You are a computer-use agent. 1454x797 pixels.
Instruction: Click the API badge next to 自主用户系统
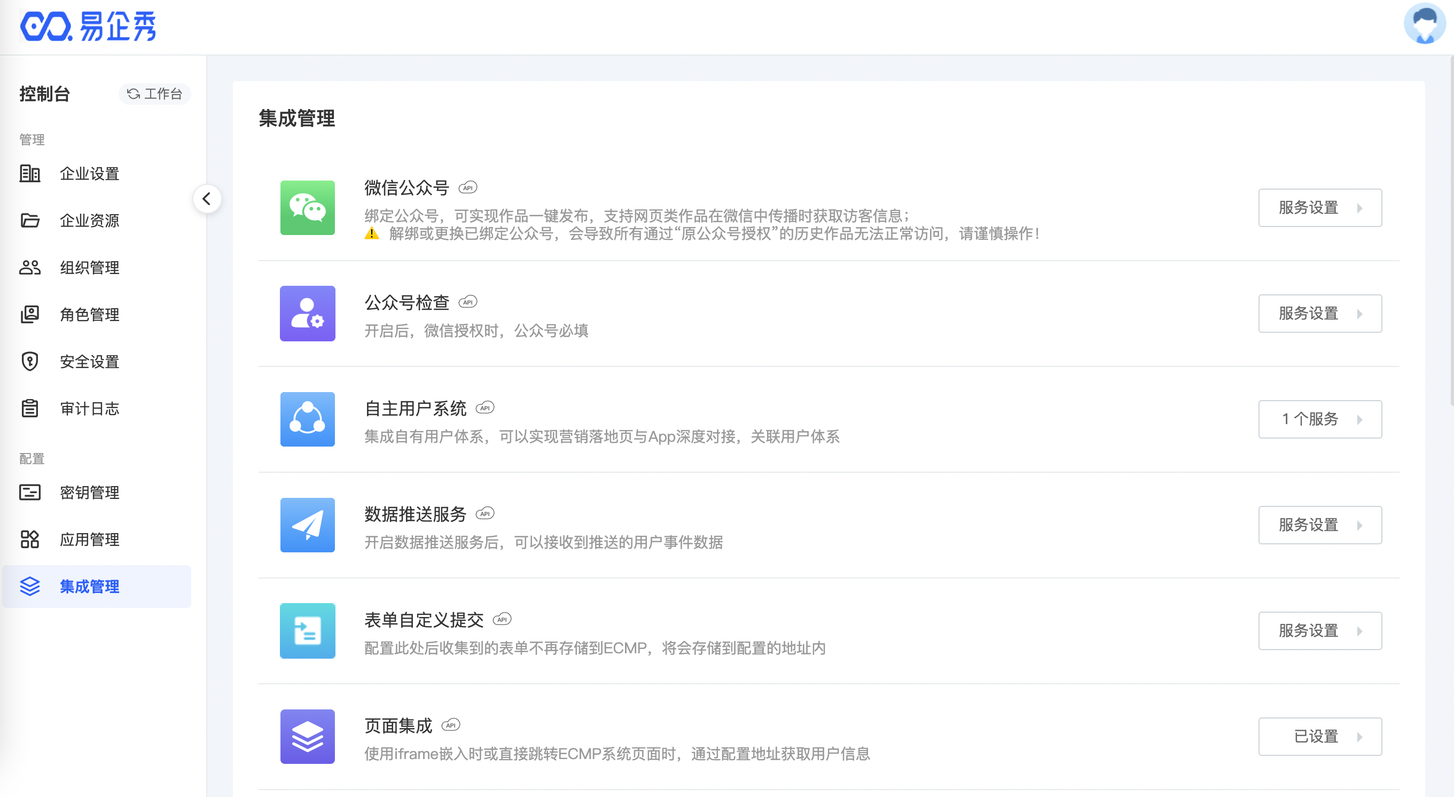(485, 408)
